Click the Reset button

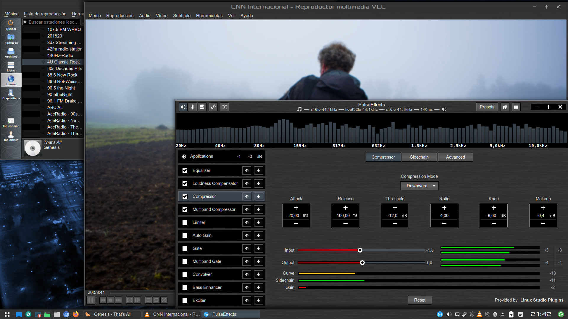419,300
